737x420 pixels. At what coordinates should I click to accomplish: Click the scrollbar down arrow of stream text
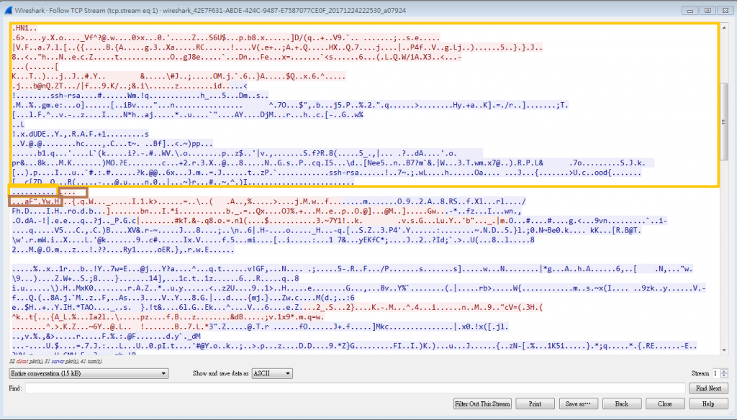coord(724,350)
